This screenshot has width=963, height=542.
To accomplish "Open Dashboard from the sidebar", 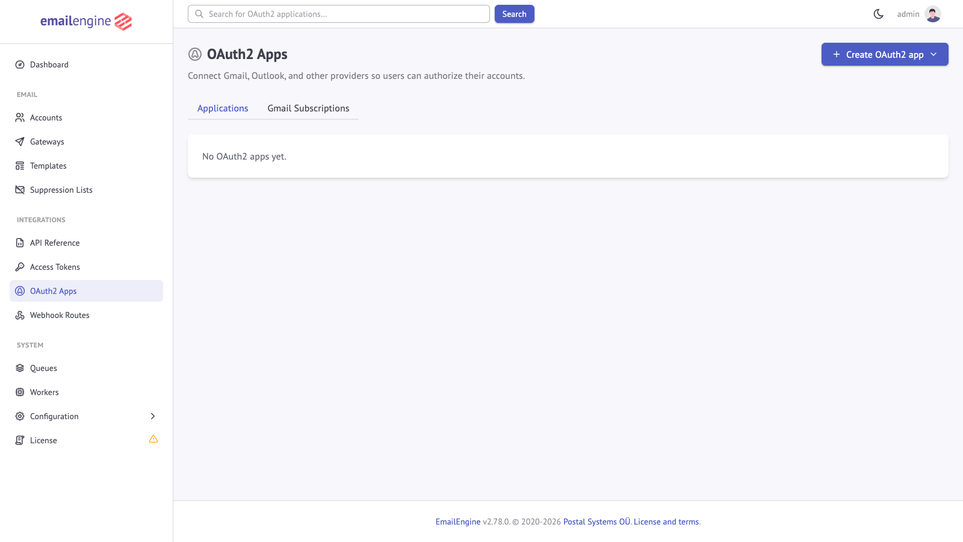I will (86, 64).
